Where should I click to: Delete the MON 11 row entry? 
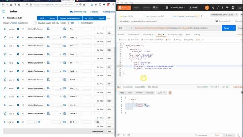(x=23, y=88)
